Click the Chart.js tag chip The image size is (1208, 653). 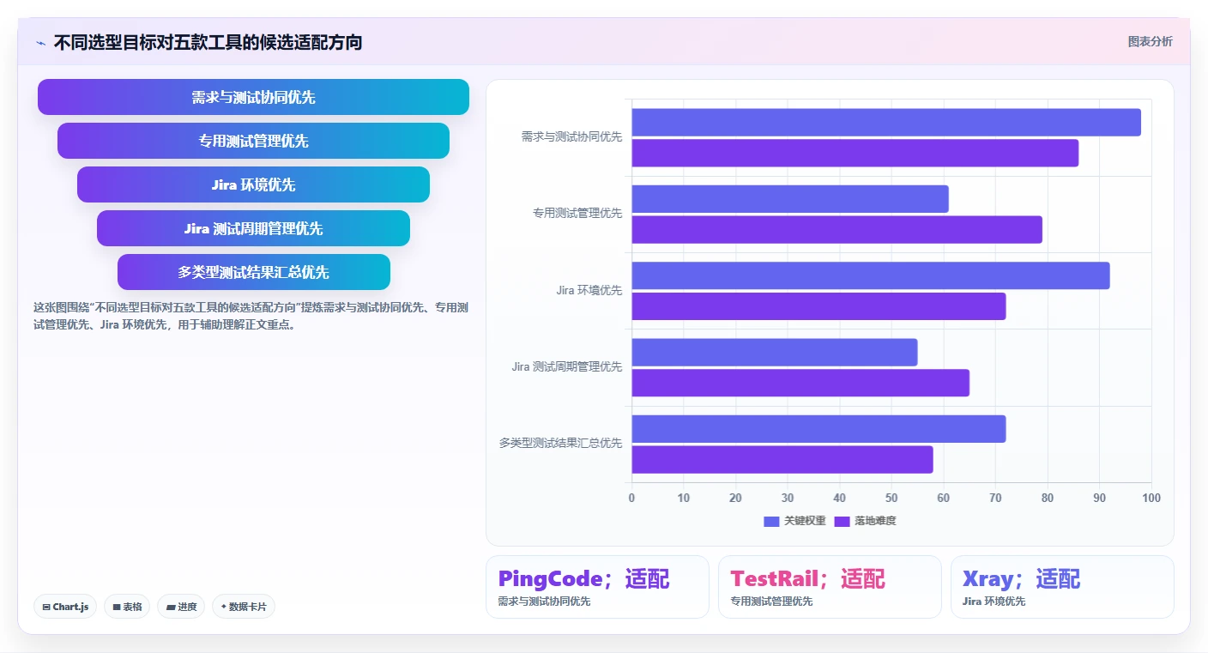pyautogui.click(x=66, y=607)
